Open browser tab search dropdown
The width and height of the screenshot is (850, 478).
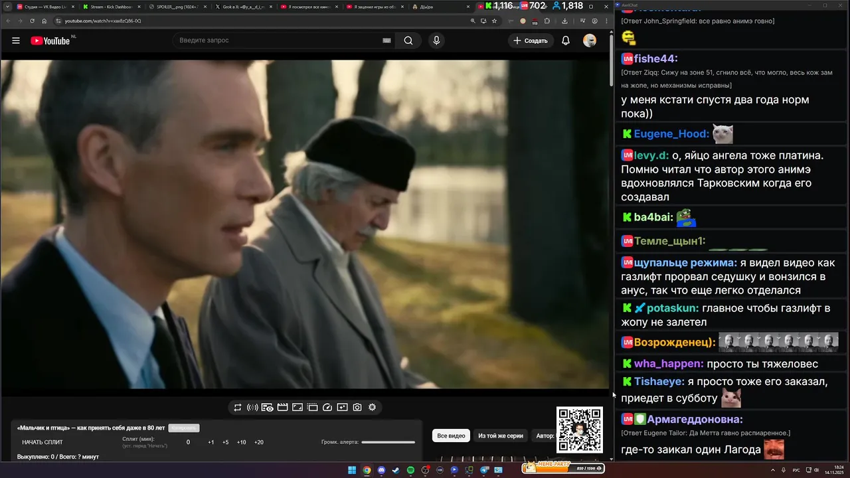click(6, 7)
